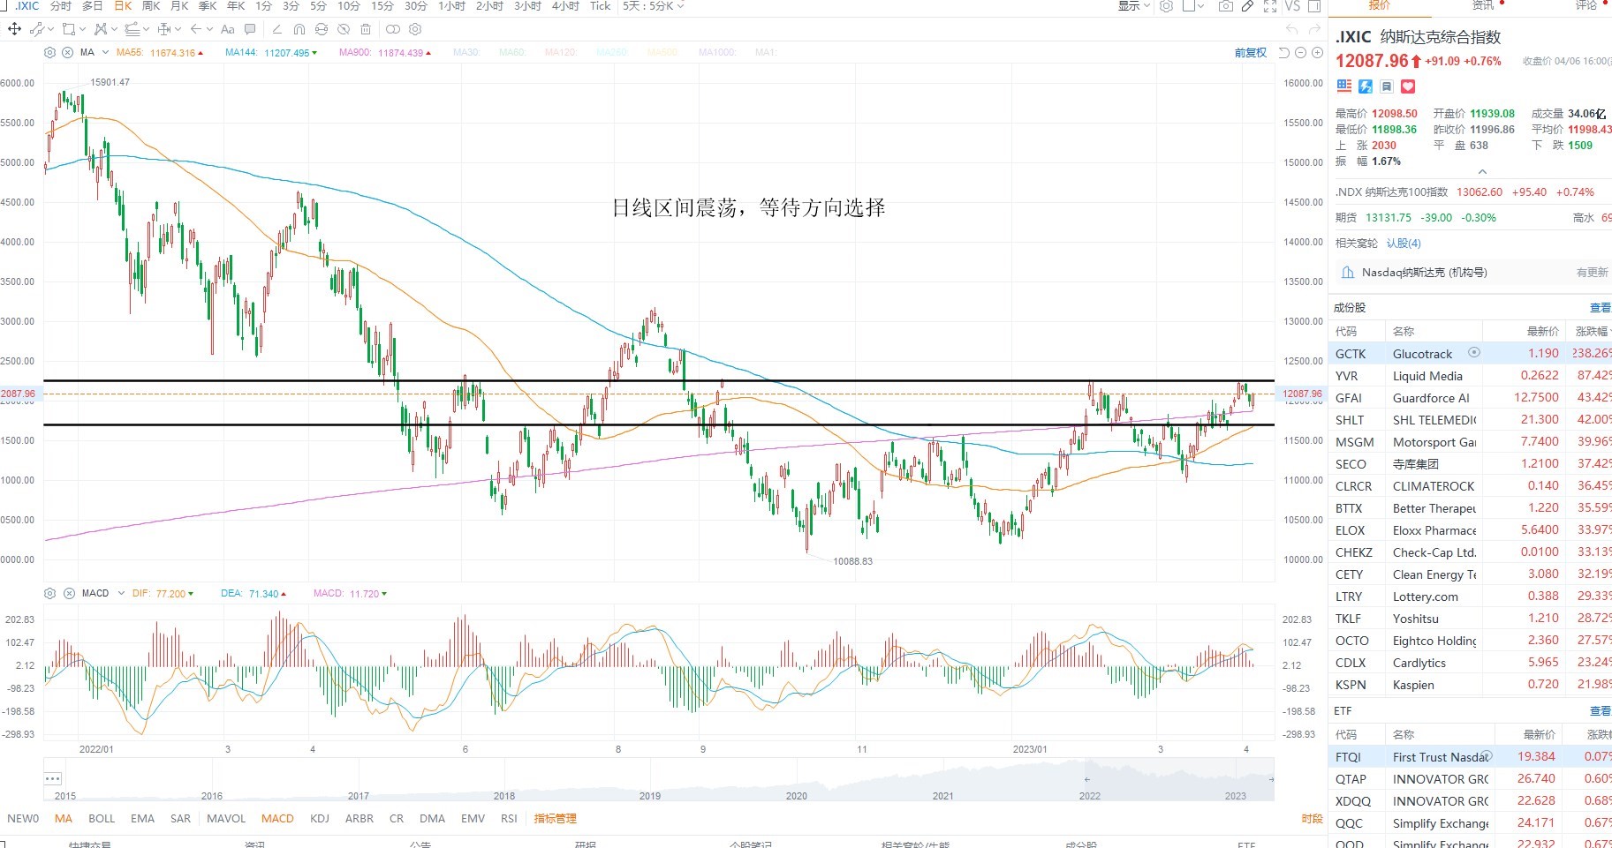Open drawing settings gear in toolbar
This screenshot has height=848, width=1612.
(x=415, y=29)
